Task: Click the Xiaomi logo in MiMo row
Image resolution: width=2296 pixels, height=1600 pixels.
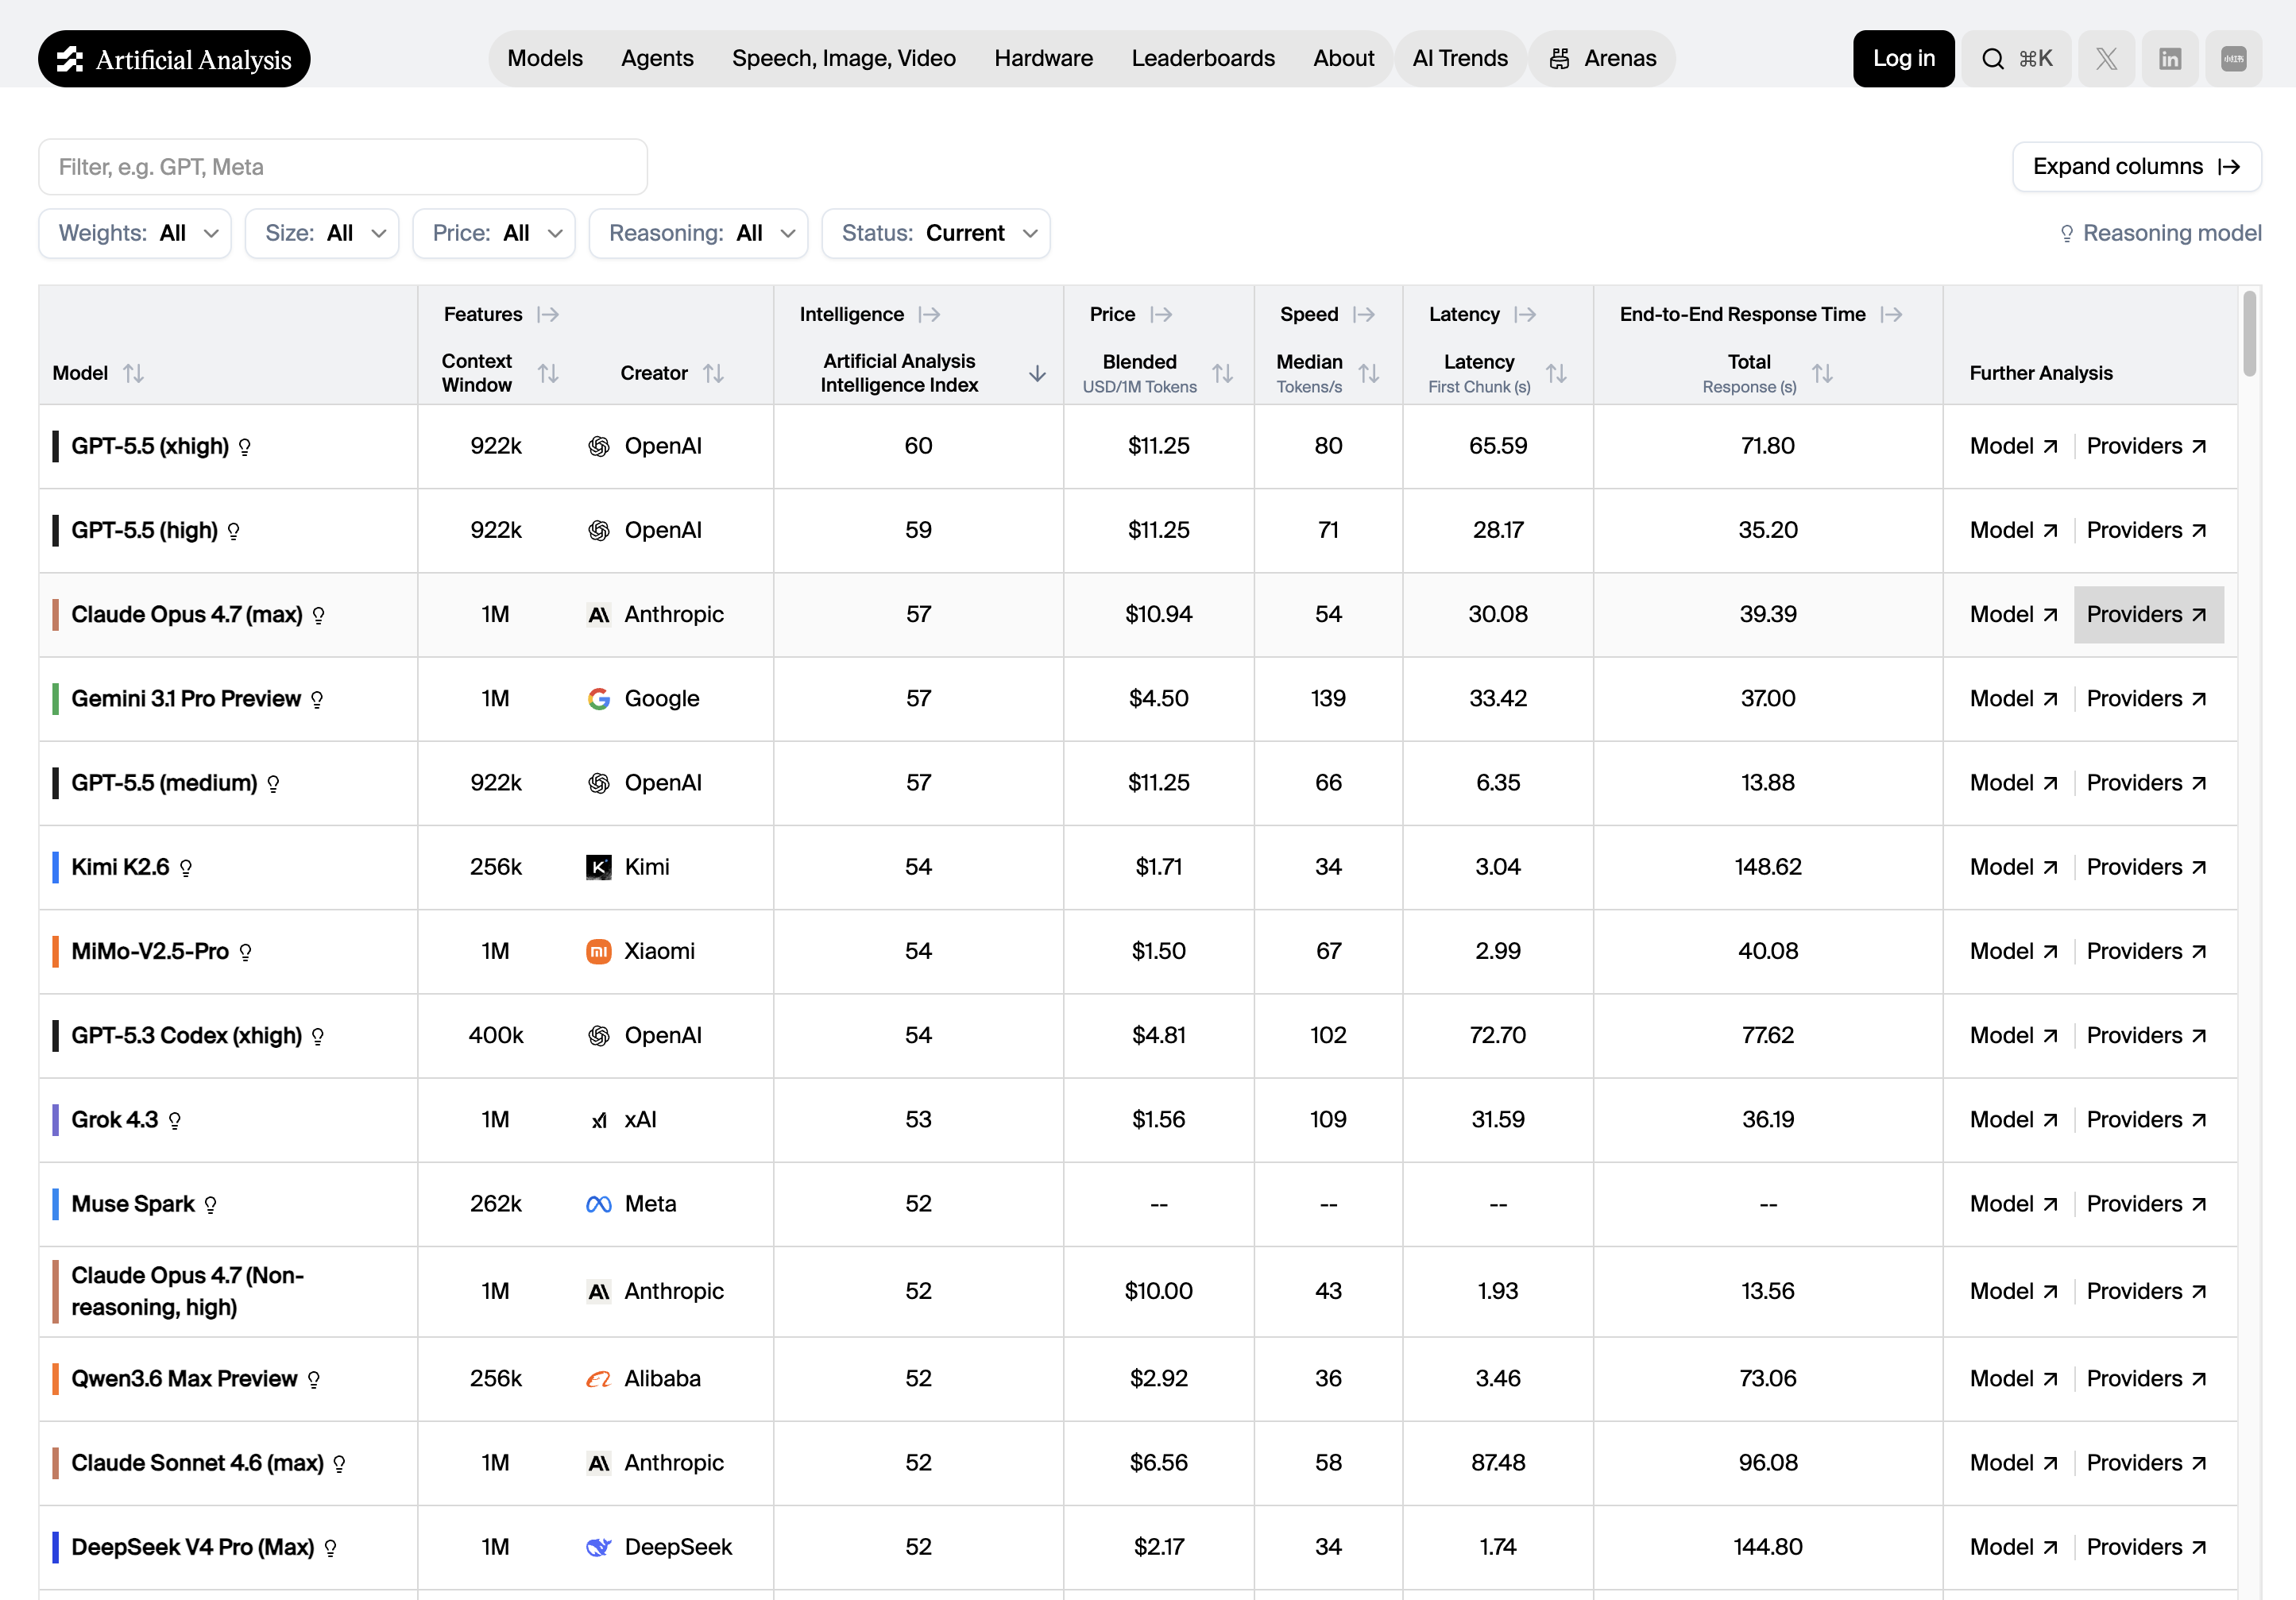Action: point(598,951)
